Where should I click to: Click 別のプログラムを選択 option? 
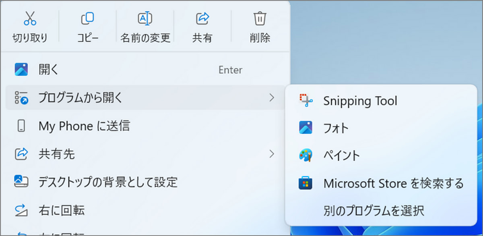374,210
